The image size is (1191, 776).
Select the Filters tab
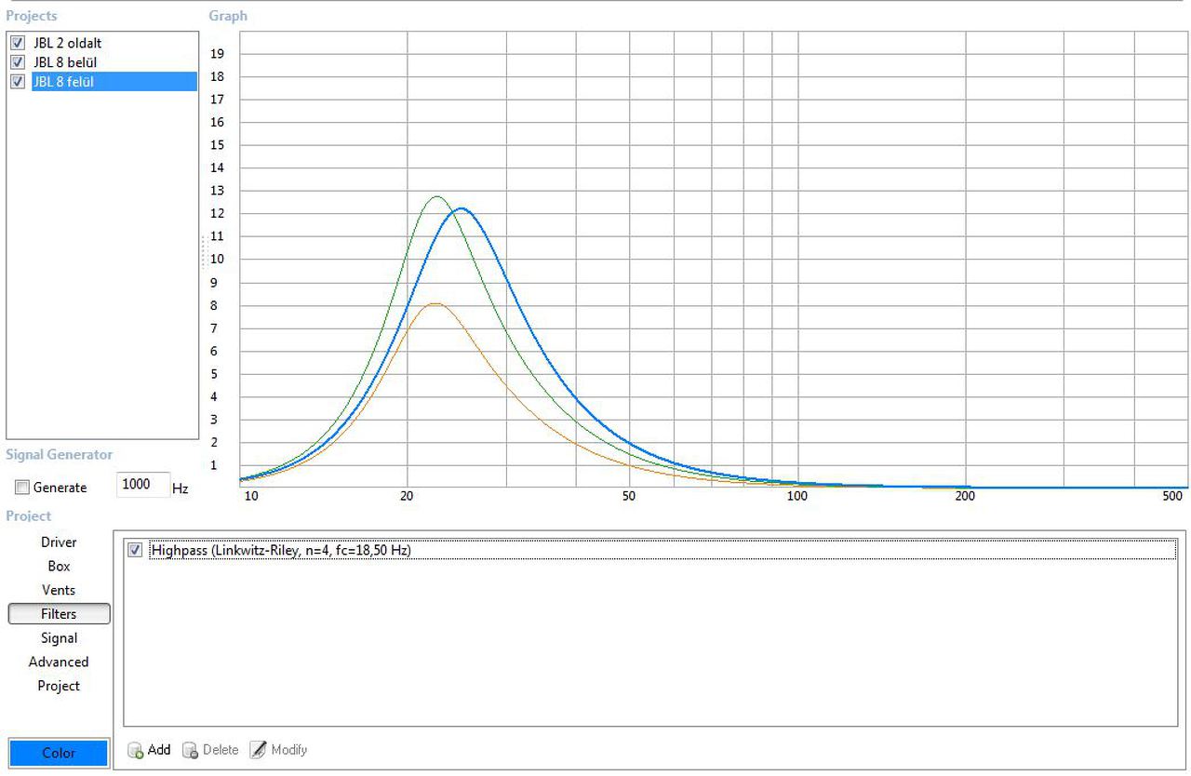click(x=59, y=614)
